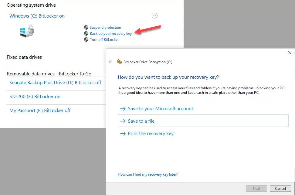Open How can I find my recovery key later link
Screen dimensions: 295x195
pos(147,174)
